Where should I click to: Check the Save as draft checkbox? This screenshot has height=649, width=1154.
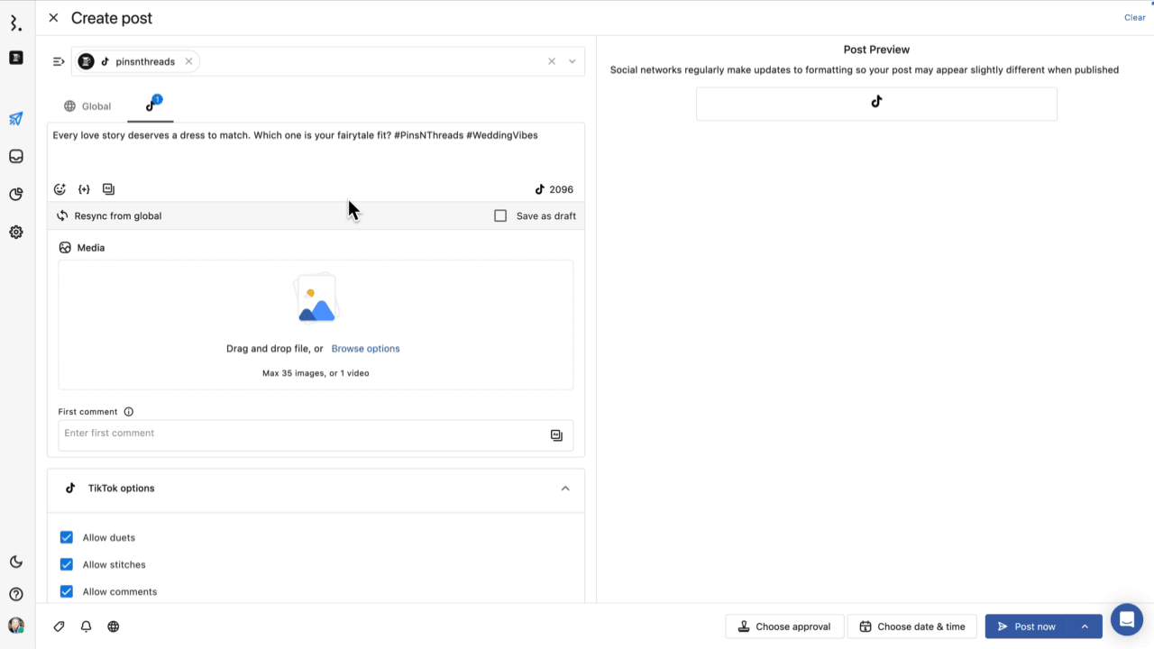click(x=500, y=216)
